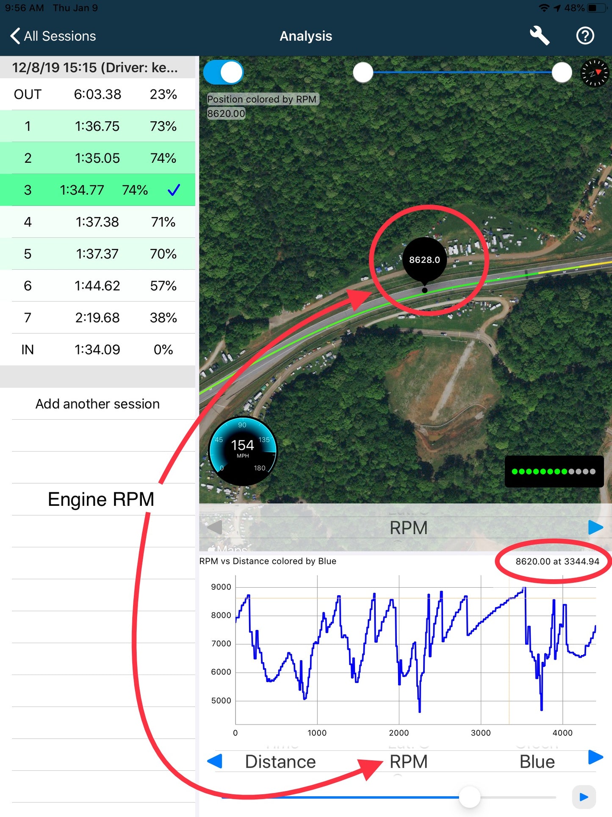Click the left handle of the map range slider
Image resolution: width=612 pixels, height=817 pixels.
click(x=363, y=72)
